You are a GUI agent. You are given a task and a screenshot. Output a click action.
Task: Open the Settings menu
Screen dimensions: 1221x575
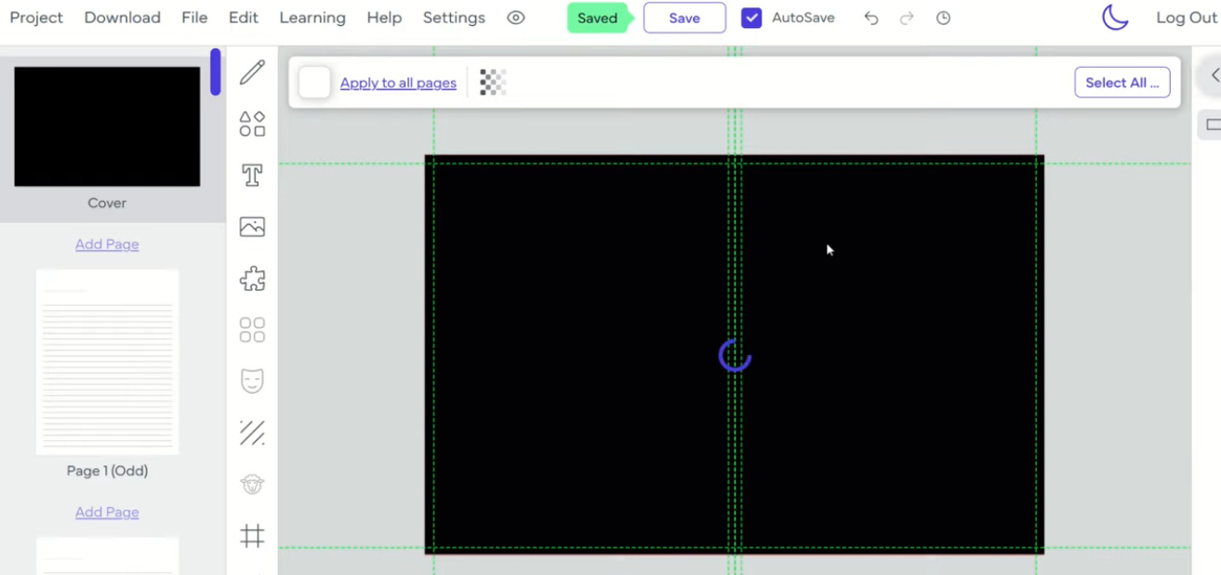click(454, 18)
